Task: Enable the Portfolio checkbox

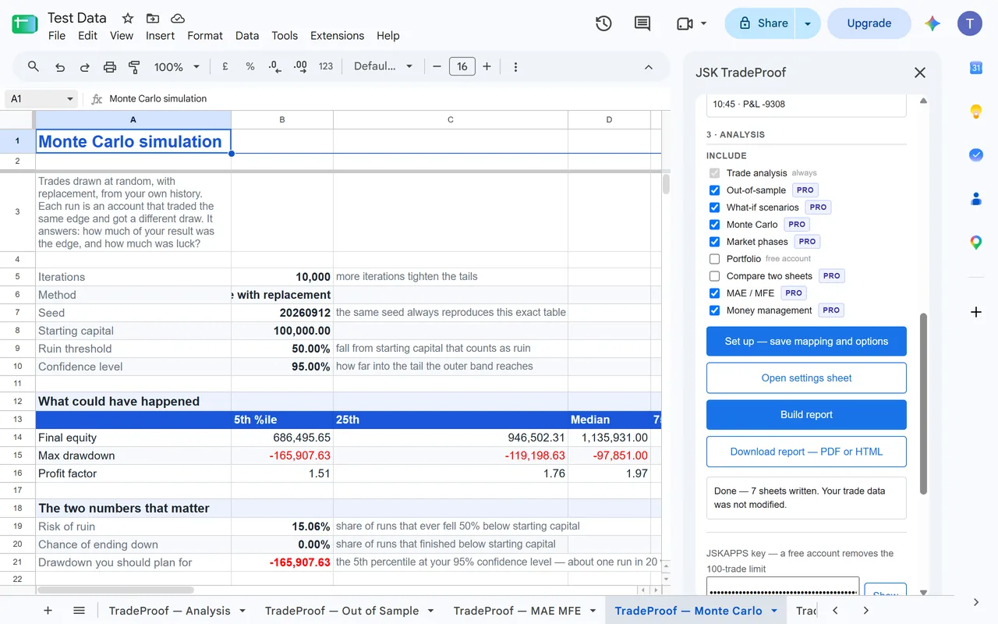Action: 714,259
